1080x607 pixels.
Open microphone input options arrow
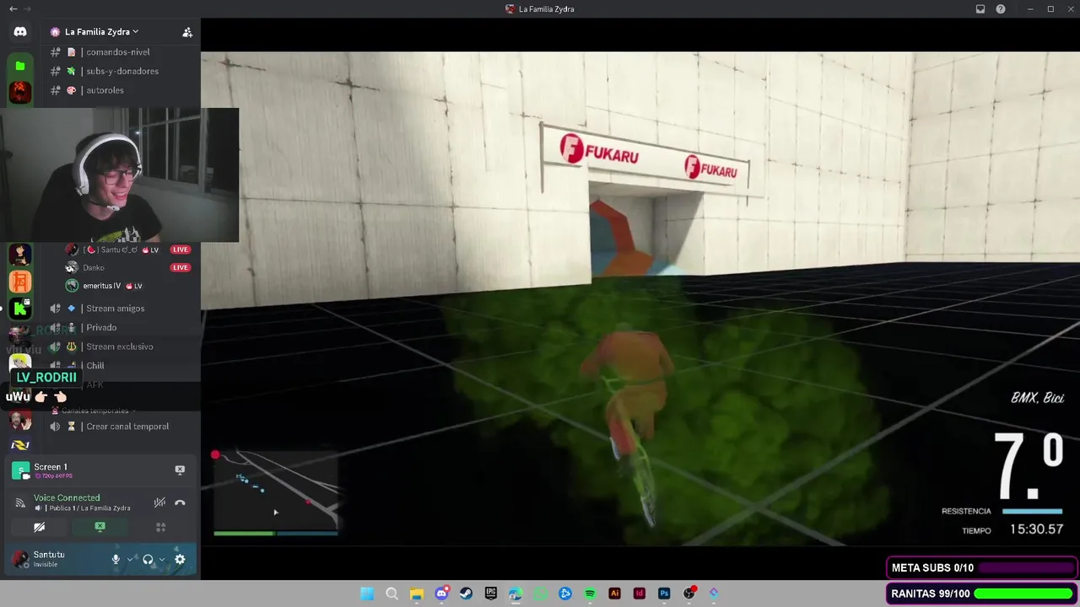tap(130, 559)
